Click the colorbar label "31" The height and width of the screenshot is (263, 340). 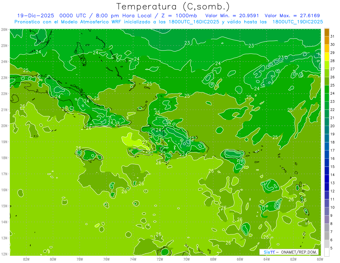(333, 36)
